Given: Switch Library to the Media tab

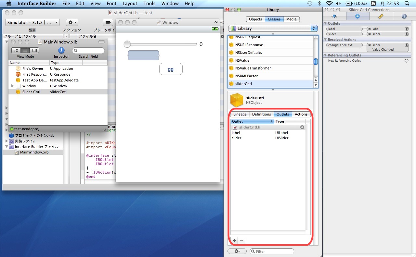Looking at the screenshot, I should 291,19.
